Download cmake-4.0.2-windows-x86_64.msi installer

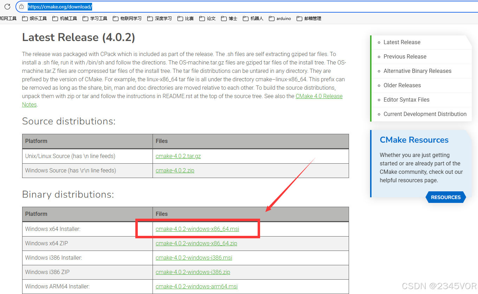[x=198, y=229]
